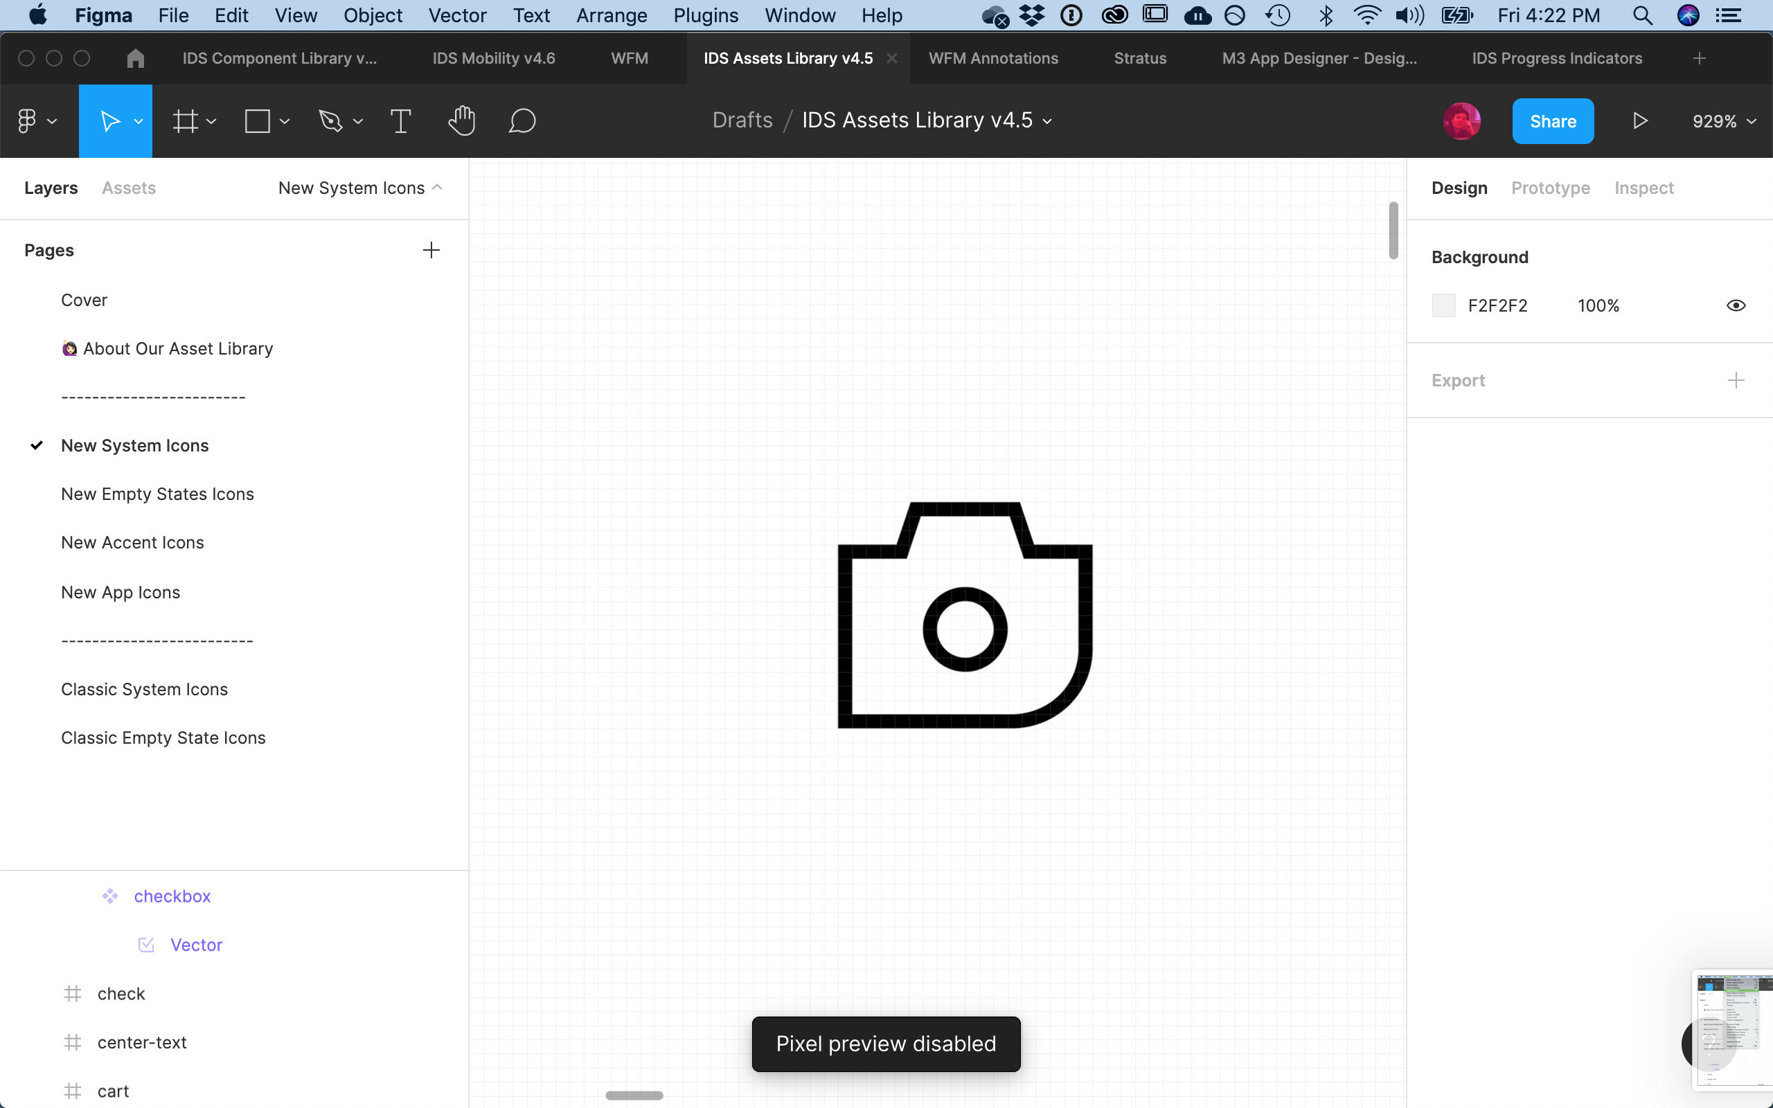The image size is (1773, 1108).
Task: Open macOS Spotlight search
Action: tap(1643, 15)
